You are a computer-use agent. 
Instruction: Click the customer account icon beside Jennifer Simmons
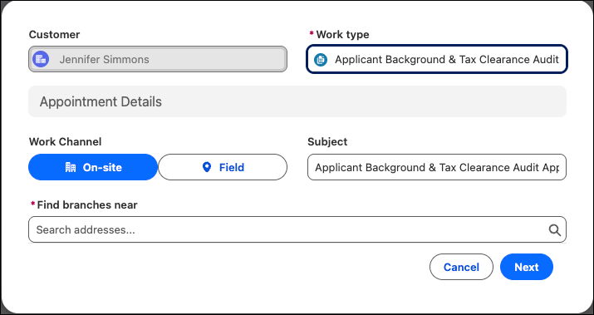coord(41,60)
